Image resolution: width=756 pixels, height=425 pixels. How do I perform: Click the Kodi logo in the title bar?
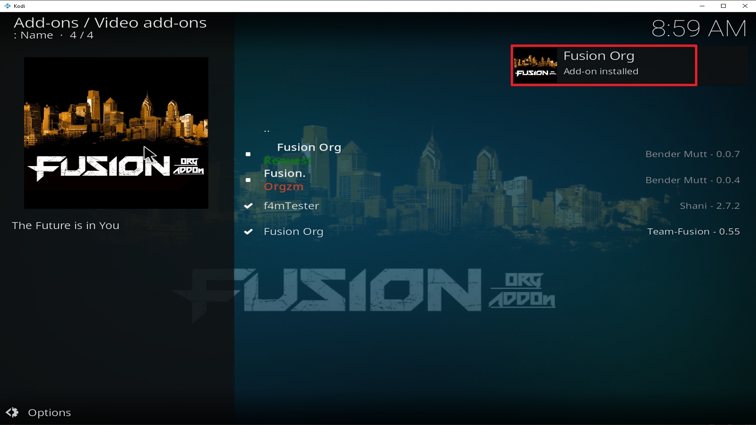(x=7, y=6)
